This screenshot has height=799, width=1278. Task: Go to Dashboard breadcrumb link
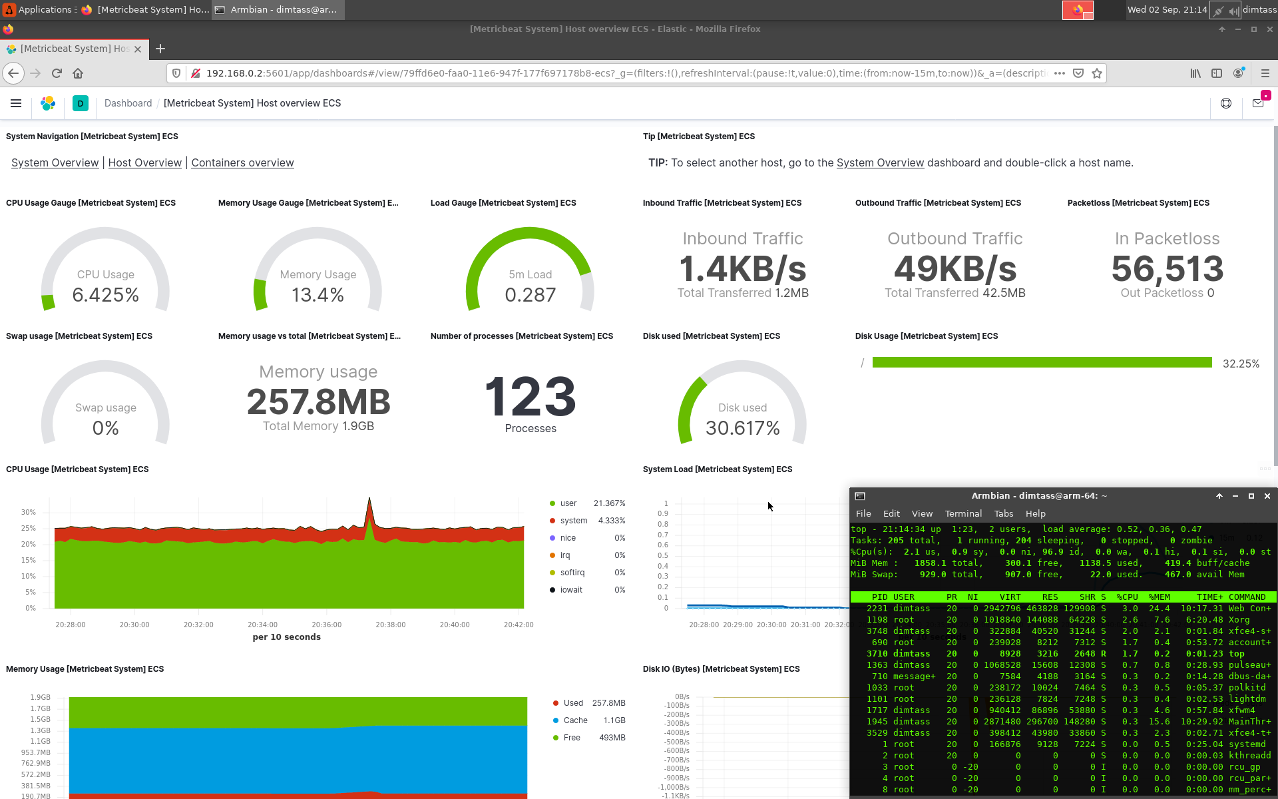(128, 103)
